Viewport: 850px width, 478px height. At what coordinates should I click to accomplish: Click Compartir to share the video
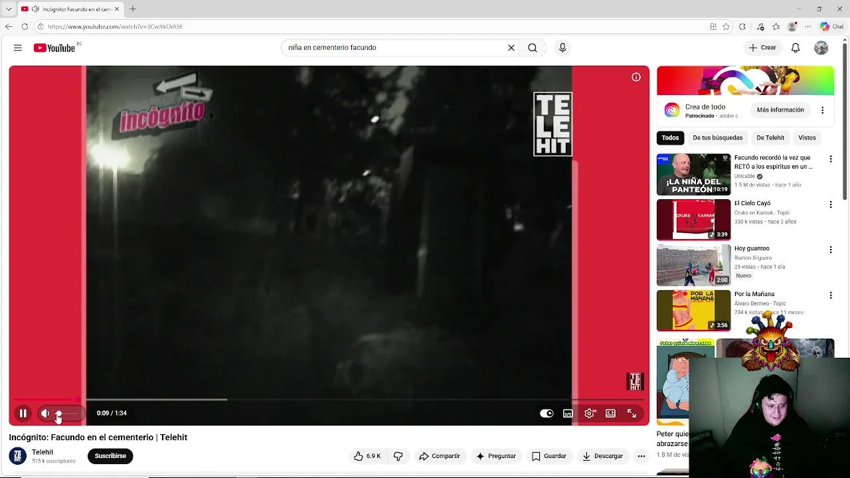440,456
